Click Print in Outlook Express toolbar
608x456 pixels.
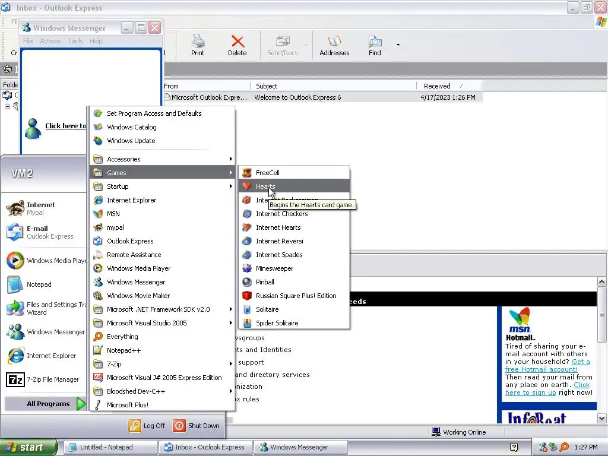click(x=198, y=45)
